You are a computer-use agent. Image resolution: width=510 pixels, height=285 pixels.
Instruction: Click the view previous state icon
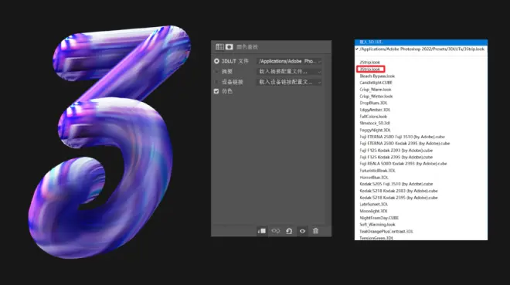(276, 231)
